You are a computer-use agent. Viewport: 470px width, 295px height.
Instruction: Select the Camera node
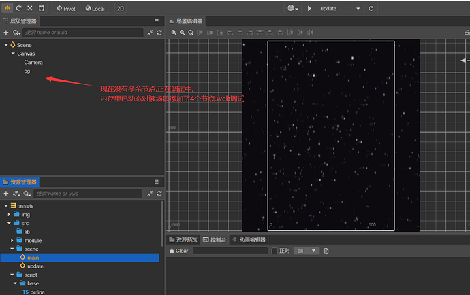point(33,63)
